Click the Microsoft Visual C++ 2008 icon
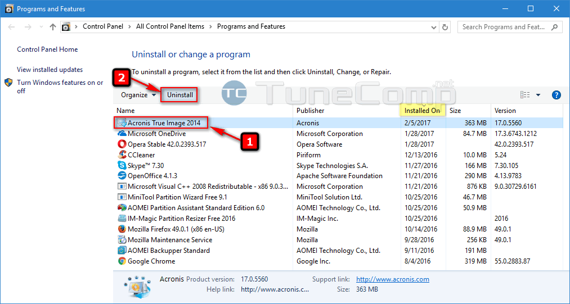This screenshot has height=304, width=570. click(122, 187)
